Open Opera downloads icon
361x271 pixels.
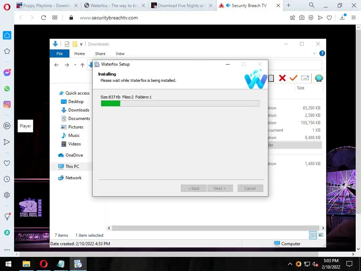click(342, 17)
